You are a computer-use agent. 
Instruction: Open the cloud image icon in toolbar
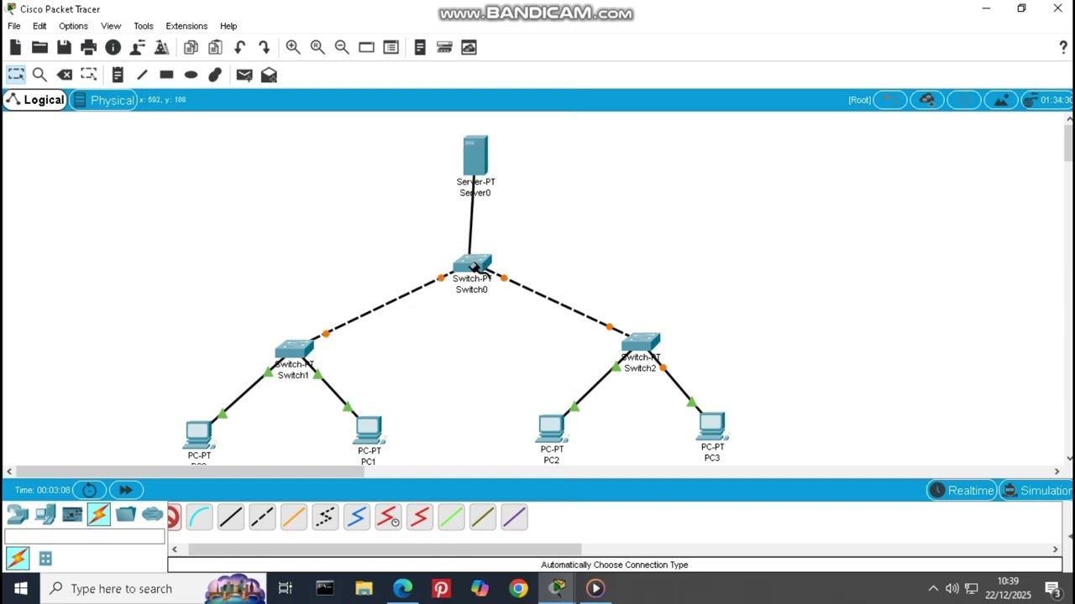click(x=469, y=48)
